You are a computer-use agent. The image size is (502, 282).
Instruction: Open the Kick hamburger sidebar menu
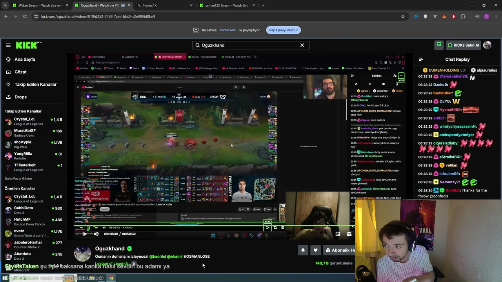click(x=8, y=45)
